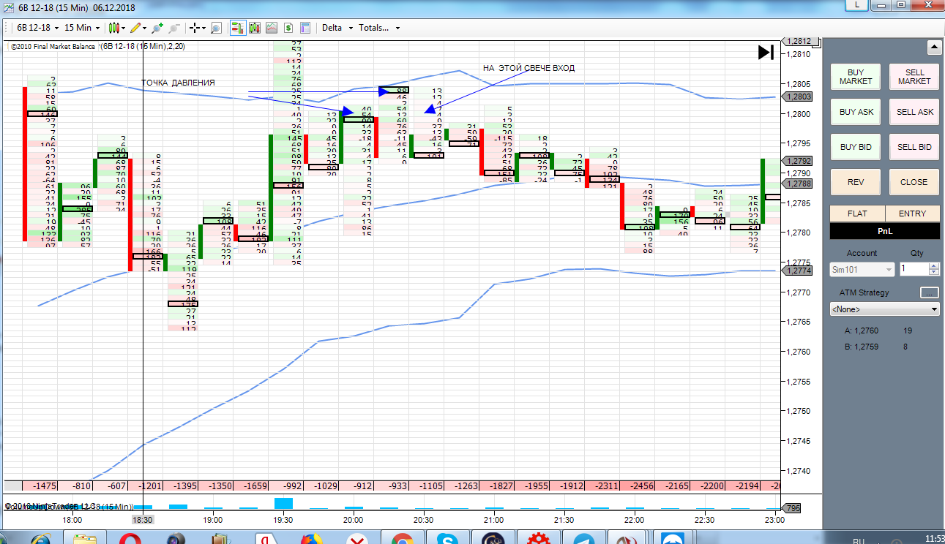The image size is (945, 544).
Task: Click the -1475 delta total cell
Action: pos(41,486)
